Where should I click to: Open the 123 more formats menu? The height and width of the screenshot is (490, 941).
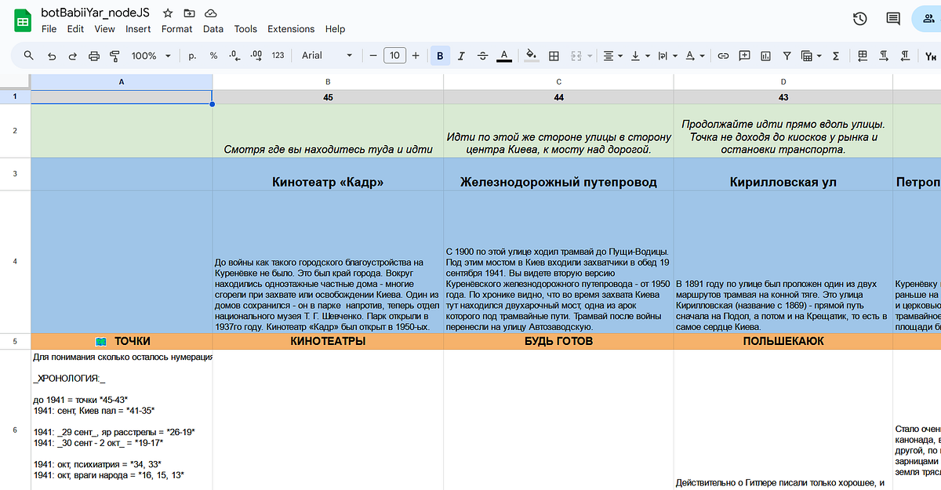(x=278, y=56)
